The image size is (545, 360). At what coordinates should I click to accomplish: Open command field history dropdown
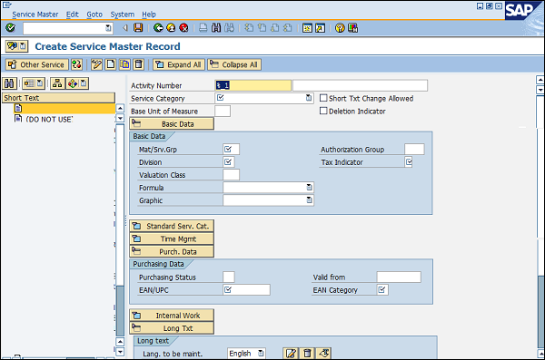108,28
